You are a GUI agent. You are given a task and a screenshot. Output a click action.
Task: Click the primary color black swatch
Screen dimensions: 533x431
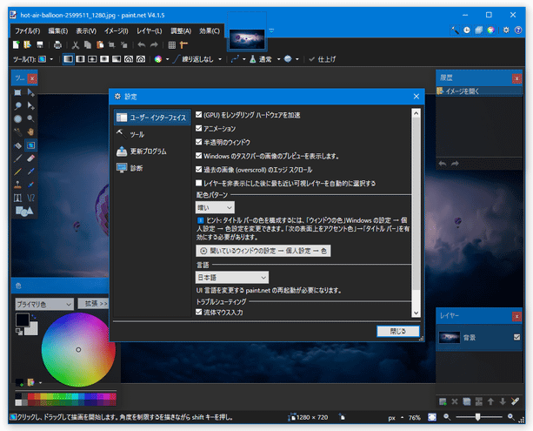23,320
